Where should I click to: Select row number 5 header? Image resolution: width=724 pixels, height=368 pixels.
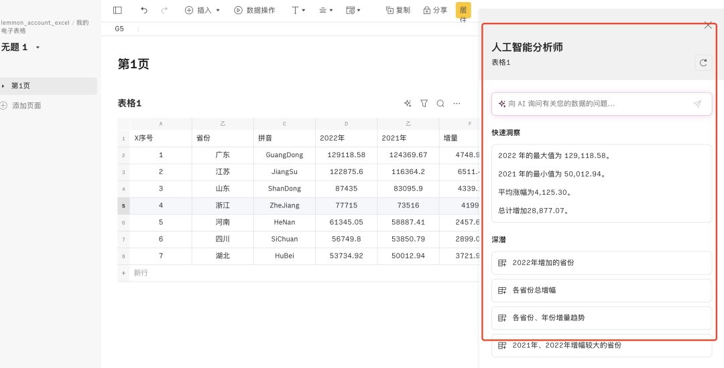[123, 206]
